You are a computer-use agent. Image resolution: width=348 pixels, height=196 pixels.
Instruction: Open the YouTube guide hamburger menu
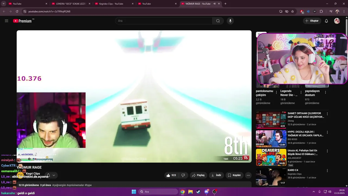(7, 21)
